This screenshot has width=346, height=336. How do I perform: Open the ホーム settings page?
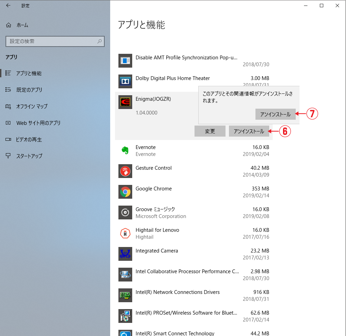[22, 25]
